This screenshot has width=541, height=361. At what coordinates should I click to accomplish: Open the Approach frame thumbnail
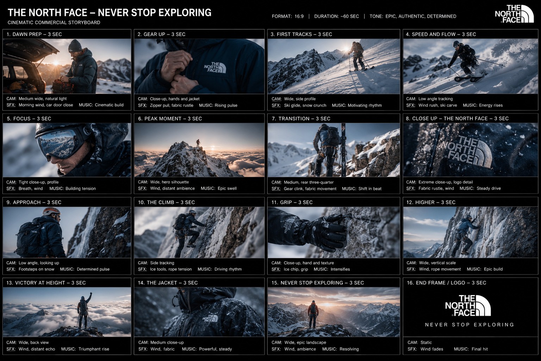click(x=67, y=232)
